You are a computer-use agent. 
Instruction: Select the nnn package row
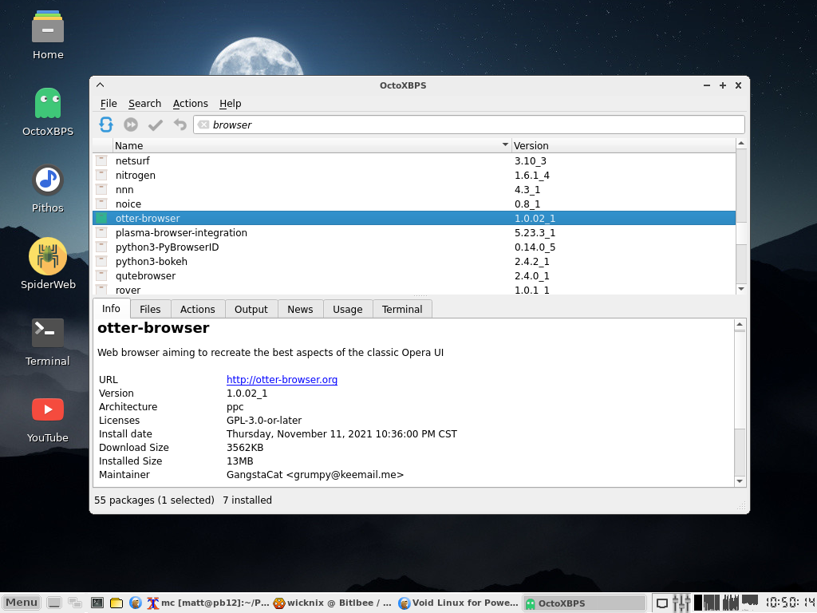pyautogui.click(x=414, y=190)
